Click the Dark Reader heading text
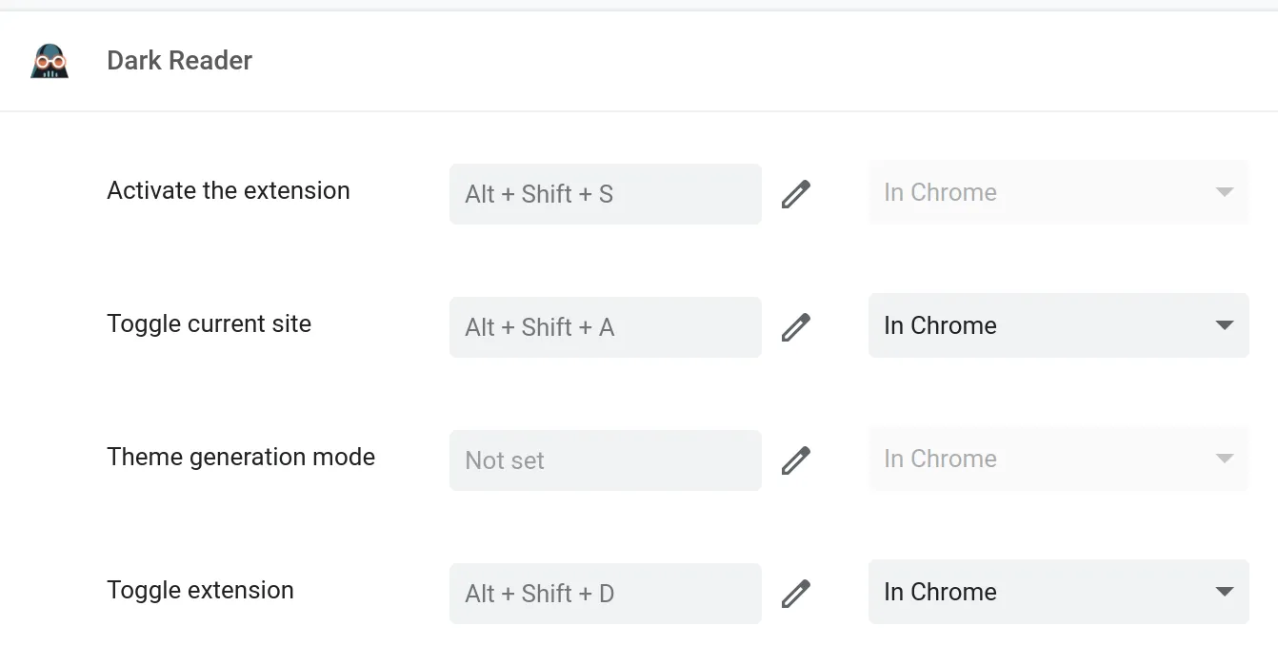 pos(179,61)
